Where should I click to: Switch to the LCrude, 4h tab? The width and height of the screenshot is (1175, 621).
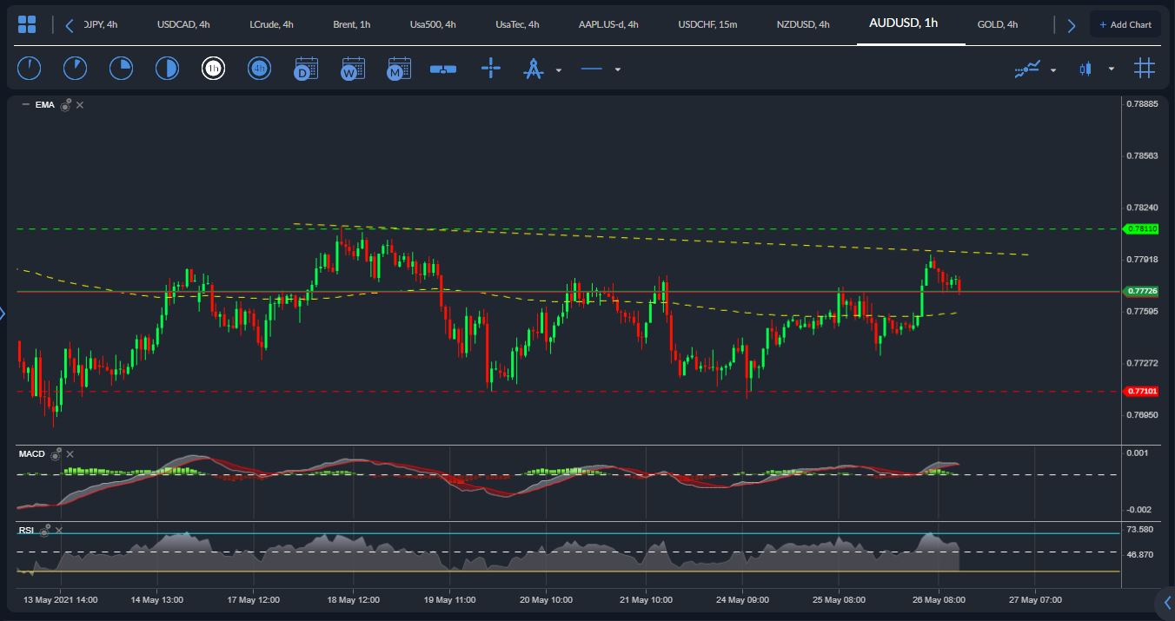click(271, 24)
